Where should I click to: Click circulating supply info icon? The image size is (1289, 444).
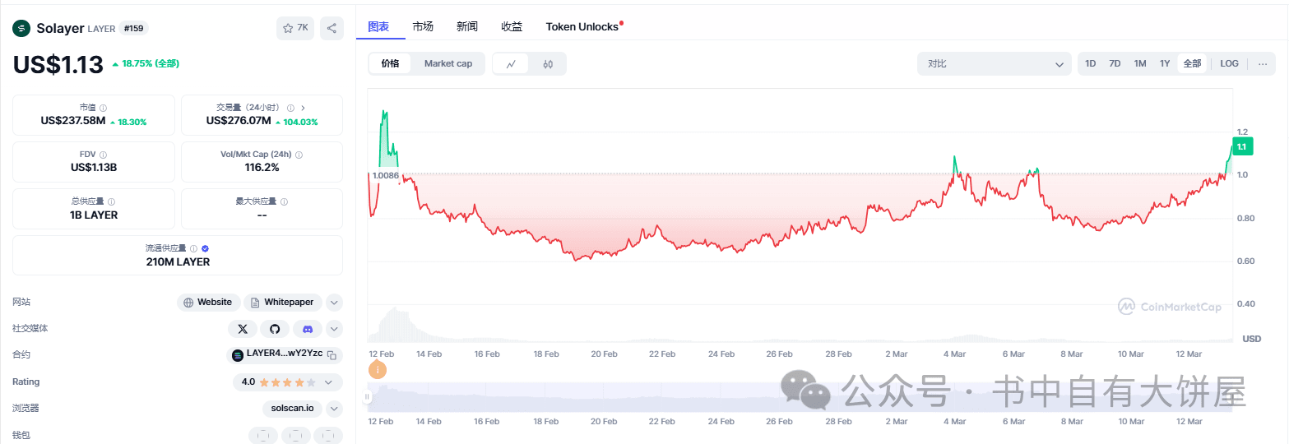tap(194, 248)
